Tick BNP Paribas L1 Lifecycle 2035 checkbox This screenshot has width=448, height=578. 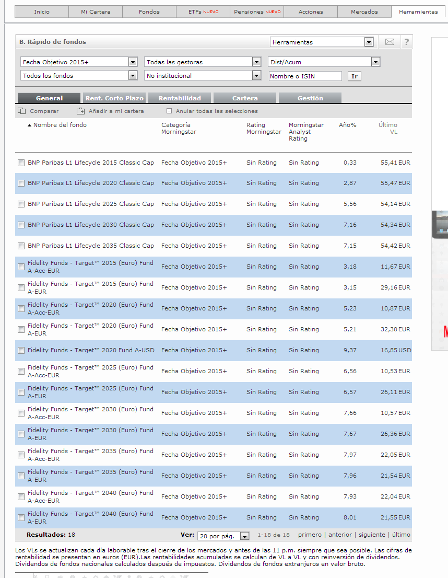coord(21,246)
